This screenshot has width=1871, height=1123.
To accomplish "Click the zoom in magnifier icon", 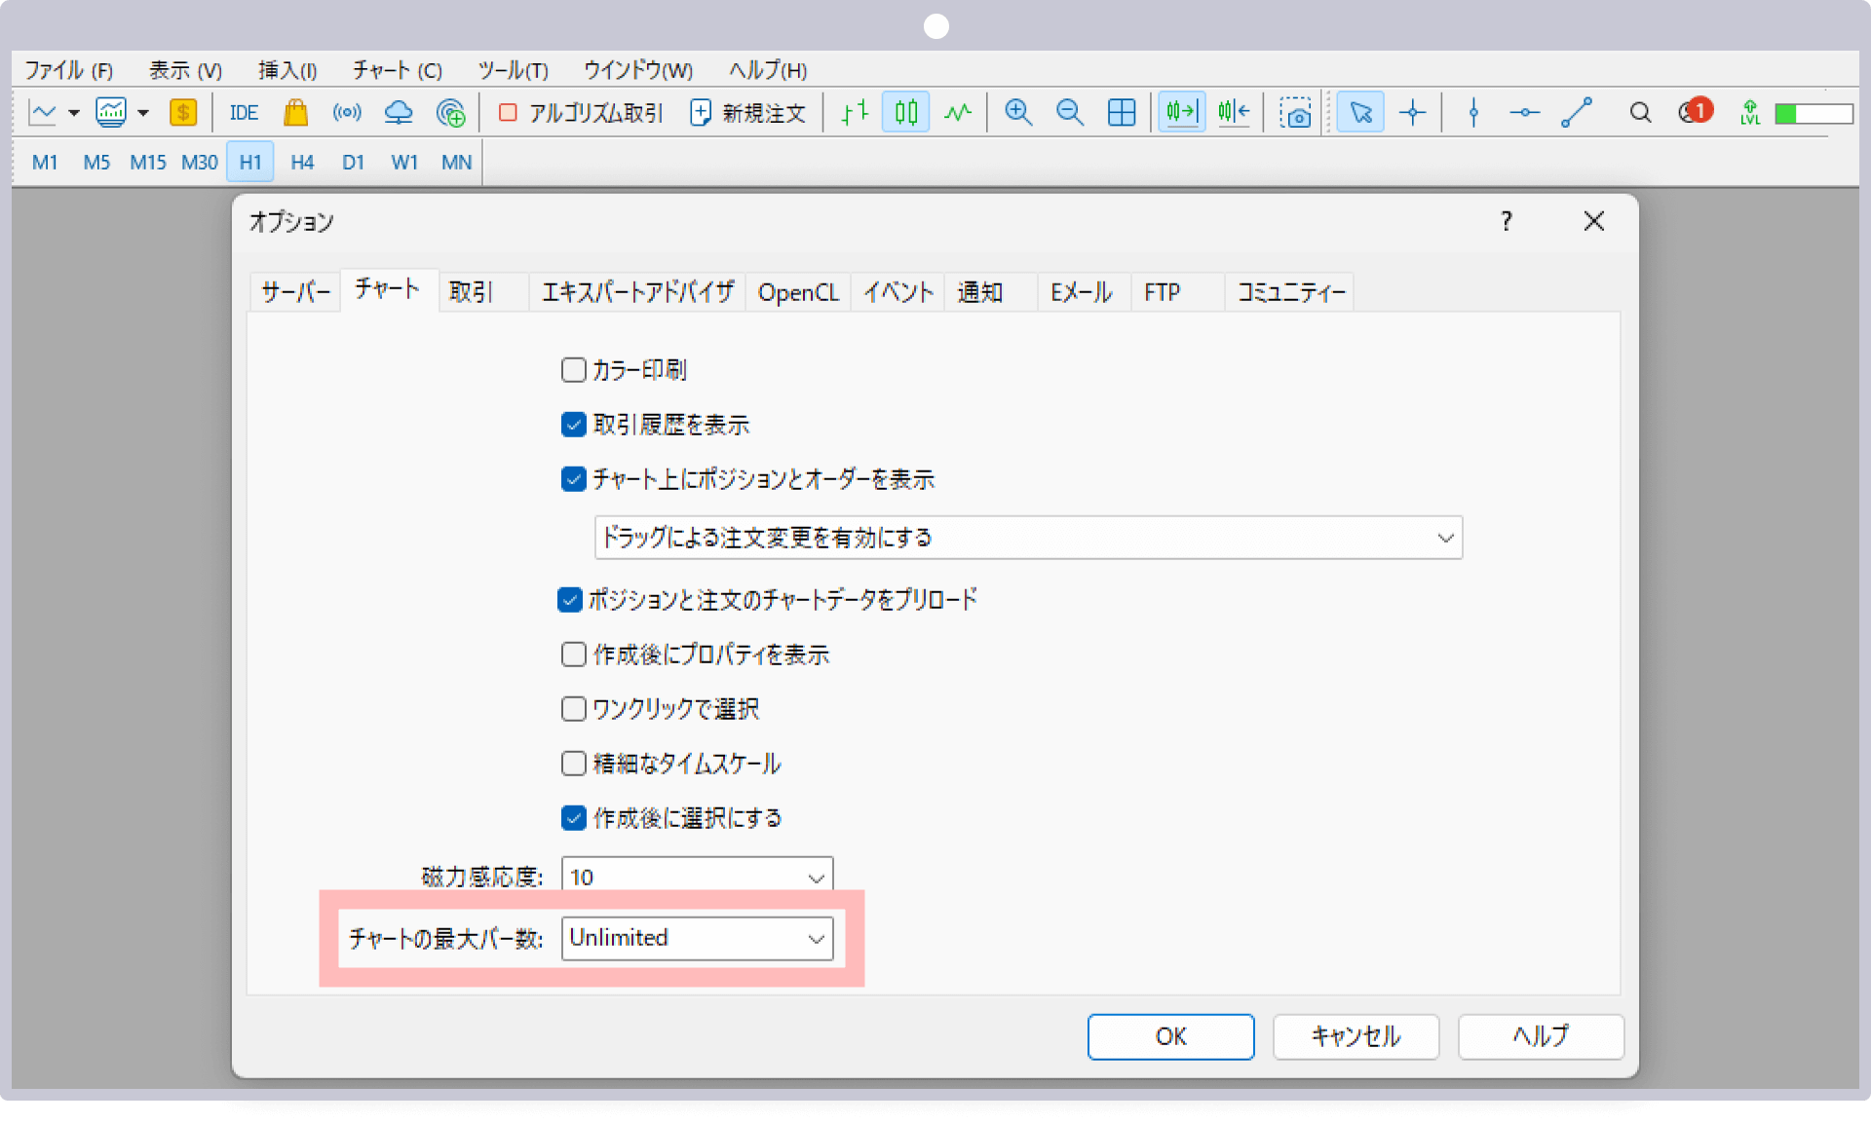I will point(1018,113).
